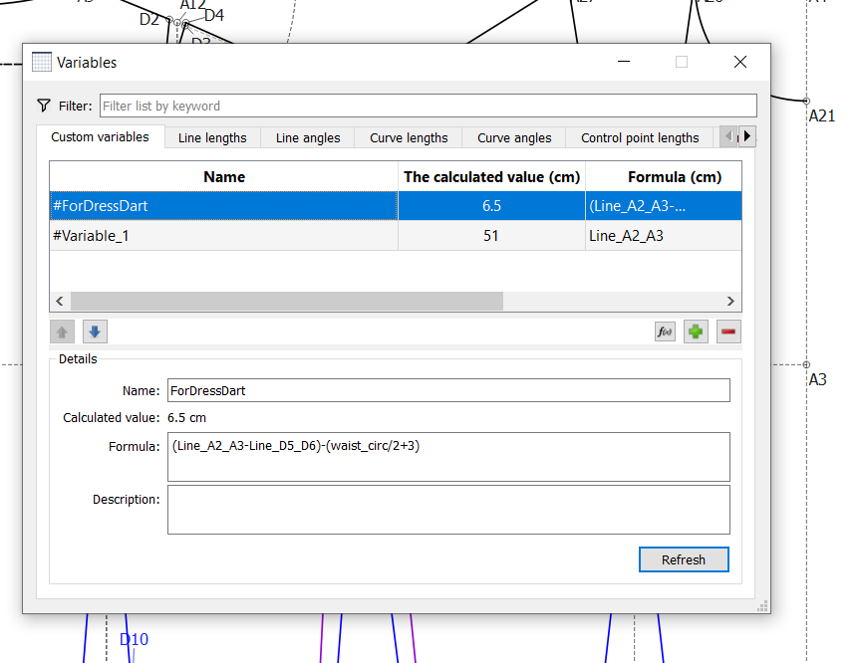Click the Name field ForDressDart
863x663 pixels.
pos(448,390)
